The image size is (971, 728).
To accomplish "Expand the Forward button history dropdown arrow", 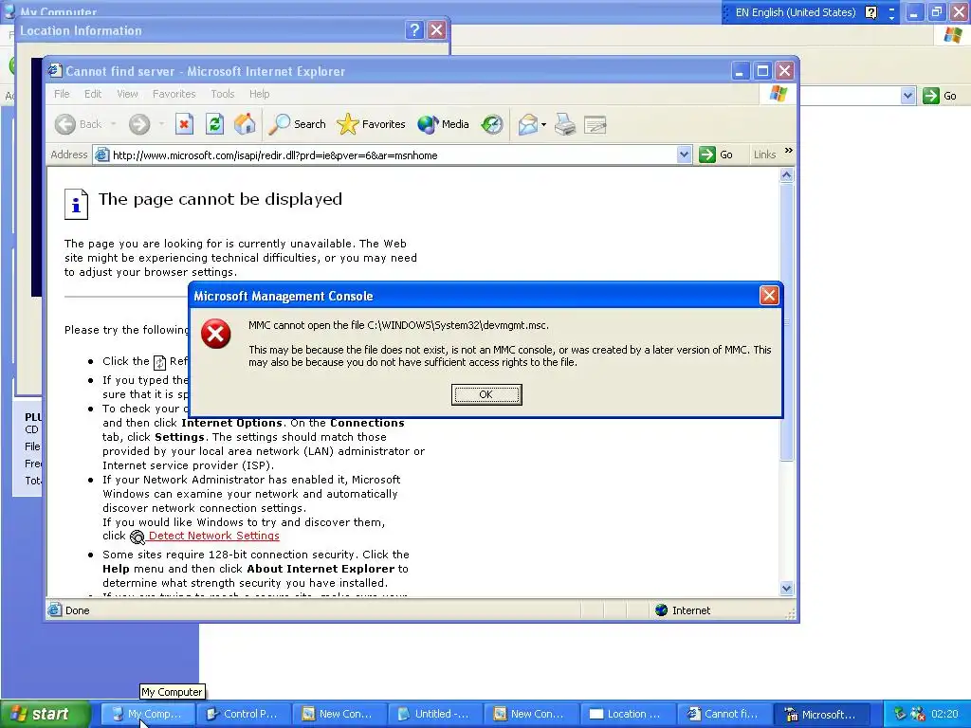I will pyautogui.click(x=161, y=124).
